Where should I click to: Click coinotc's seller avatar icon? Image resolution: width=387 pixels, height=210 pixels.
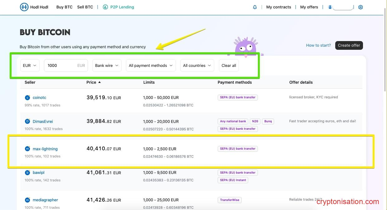(27, 97)
